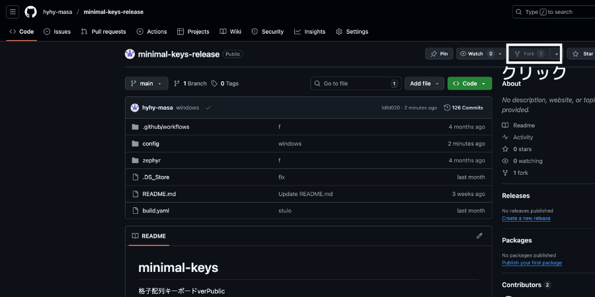595x297 pixels.
Task: Open the hamburger navigation menu
Action: click(13, 12)
